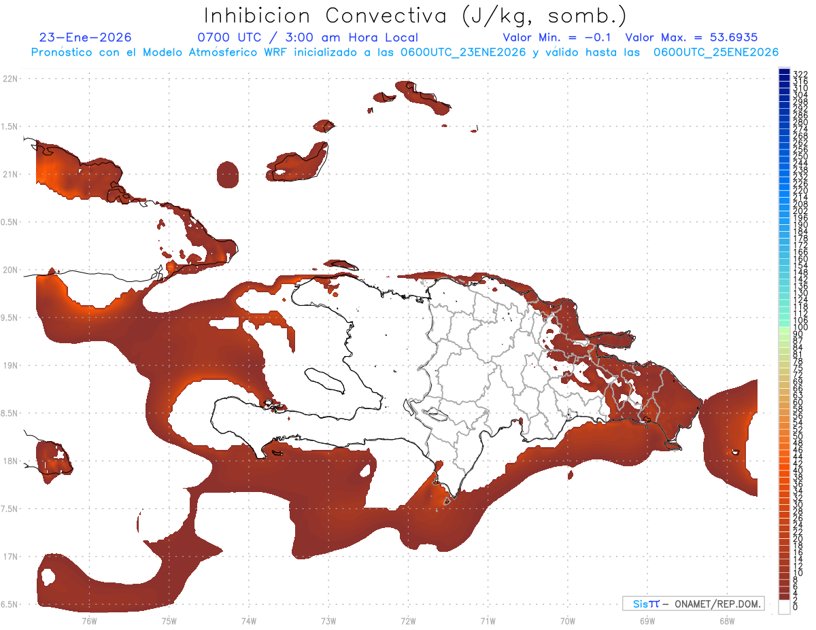
Task: Click color bar label '50'
Action: coord(798,436)
